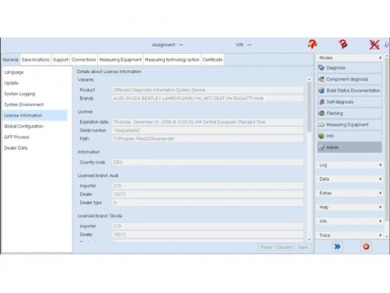This screenshot has height=293, width=390.
Task: Collapse the Modes panel arrow
Action: point(380,58)
